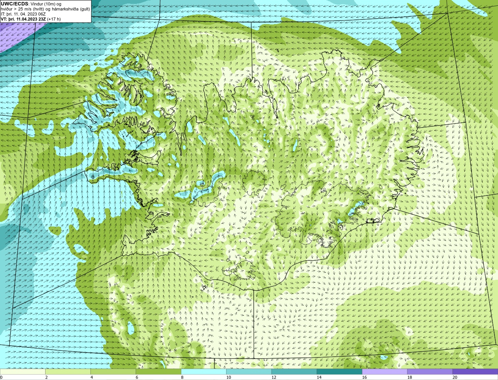The image size is (498, 380).
Task: Click the legend scale label "16"
Action: click(364, 377)
